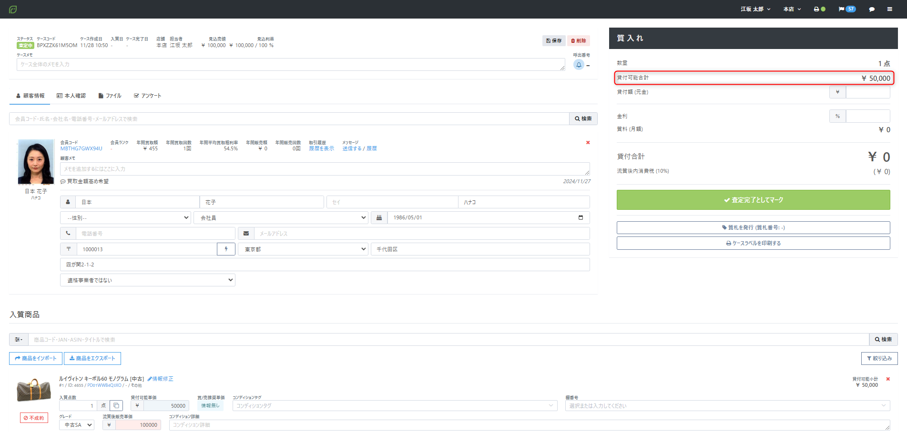907x432 pixels.
Task: Remove the Louis Vuitton item with red X
Action: tap(888, 379)
